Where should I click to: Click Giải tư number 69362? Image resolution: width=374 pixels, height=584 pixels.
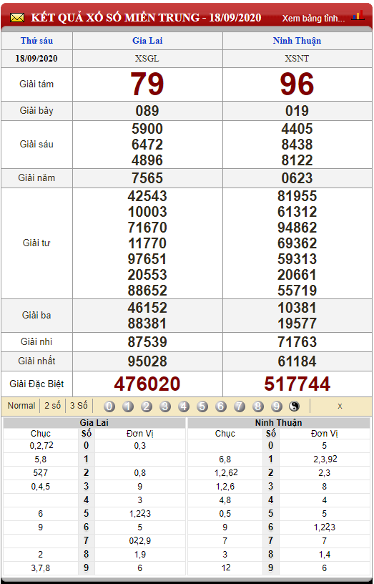pos(297,243)
